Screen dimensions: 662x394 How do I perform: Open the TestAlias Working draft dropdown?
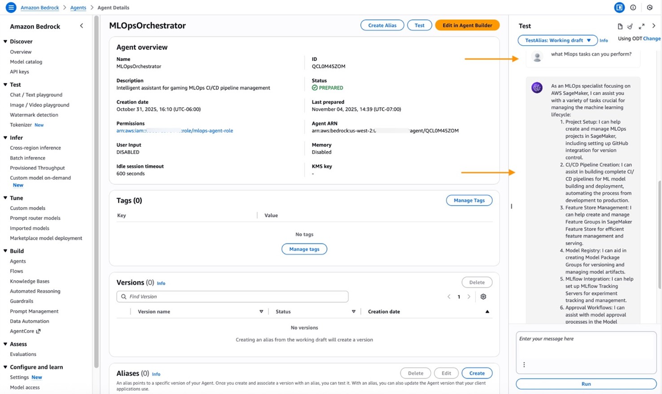pos(557,40)
